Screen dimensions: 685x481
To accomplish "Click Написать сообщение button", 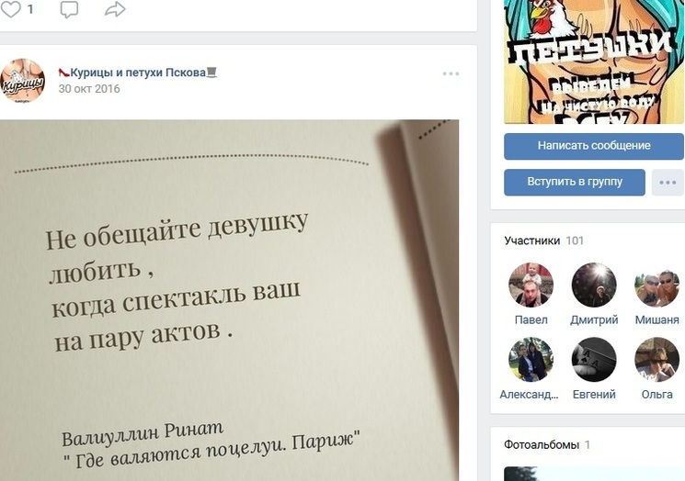I will 594,146.
